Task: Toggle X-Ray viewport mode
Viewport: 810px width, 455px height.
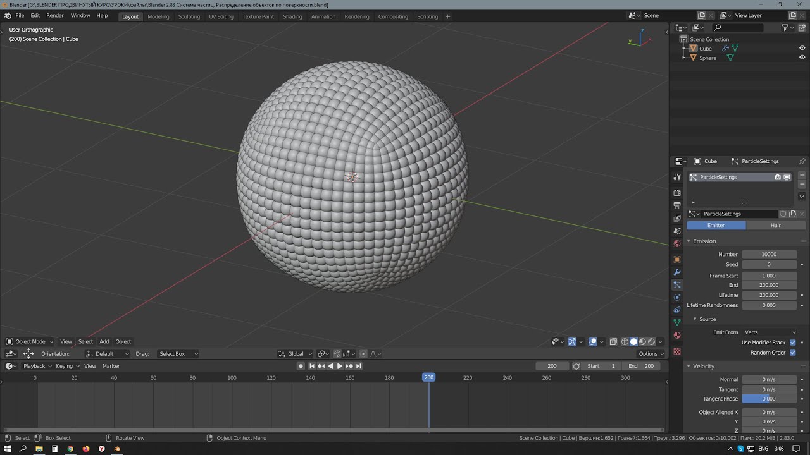Action: click(613, 341)
